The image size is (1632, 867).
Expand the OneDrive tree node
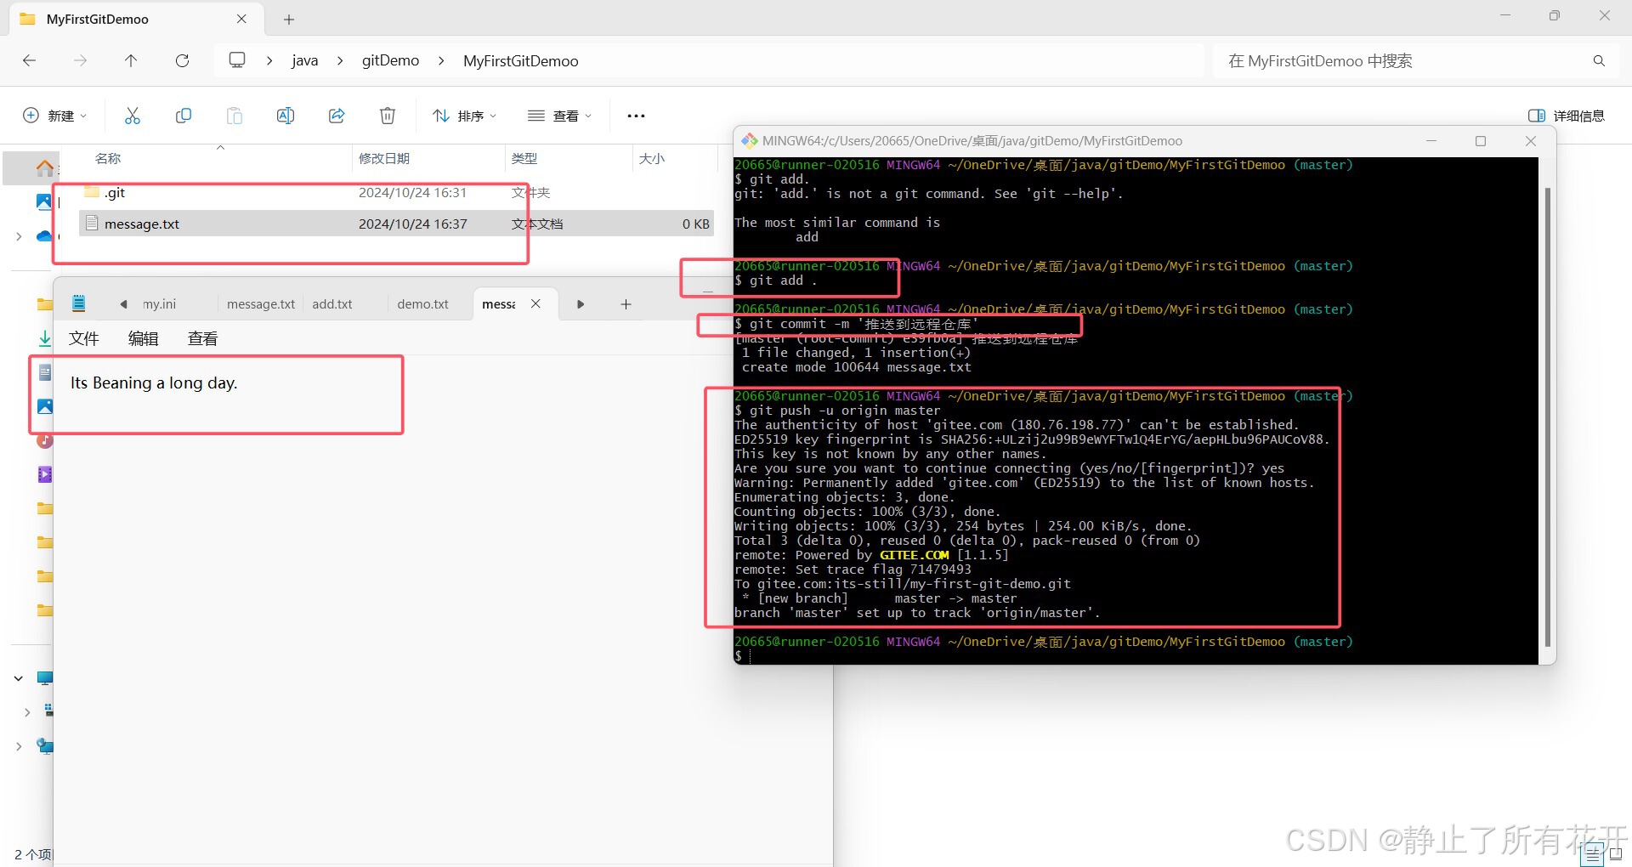pyautogui.click(x=19, y=236)
